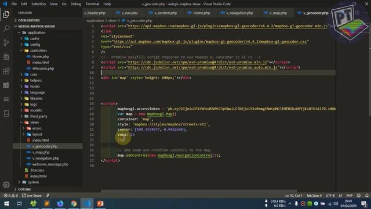Open v_navigation.php in explorer tree
This screenshot has width=371, height=209.
click(45, 158)
